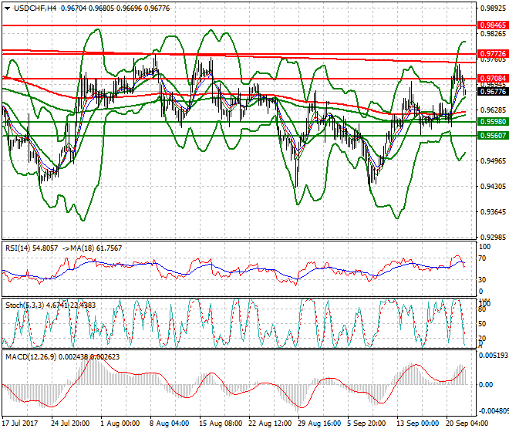
Task: Select the 0.95980 green price level label
Action: click(x=493, y=121)
